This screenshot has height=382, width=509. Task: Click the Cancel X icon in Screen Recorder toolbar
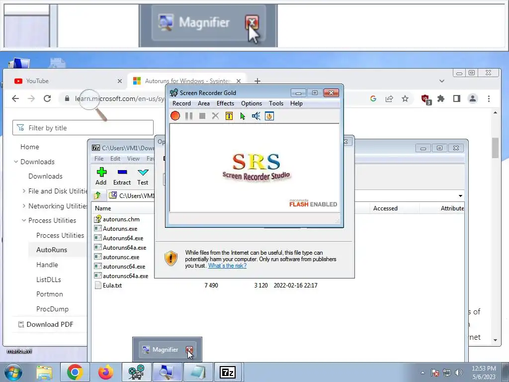[x=215, y=115]
